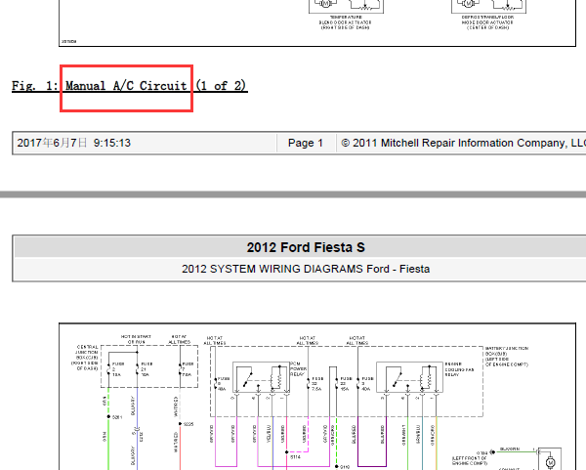The width and height of the screenshot is (586, 470).
Task: Click the battery junction box label
Action: coord(506,356)
